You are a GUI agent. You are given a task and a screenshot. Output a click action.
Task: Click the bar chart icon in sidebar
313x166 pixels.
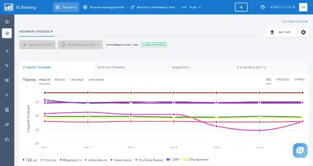[7, 51]
